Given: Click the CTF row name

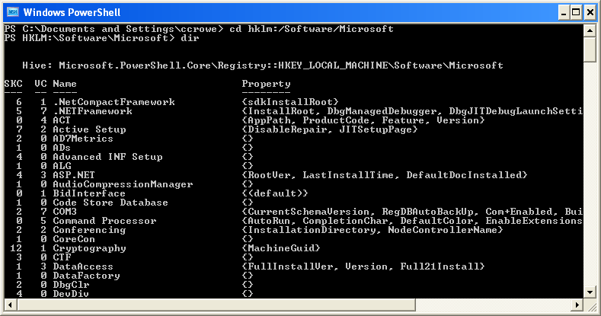Looking at the screenshot, I should 62,257.
